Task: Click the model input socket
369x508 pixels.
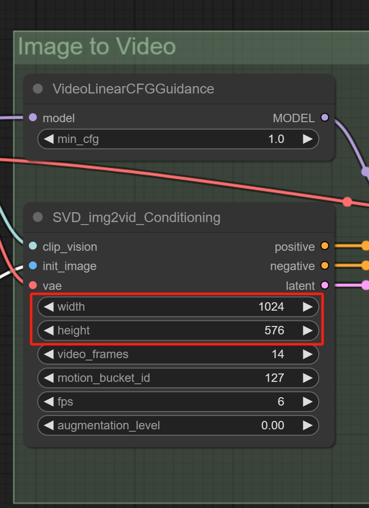Action: pos(33,117)
